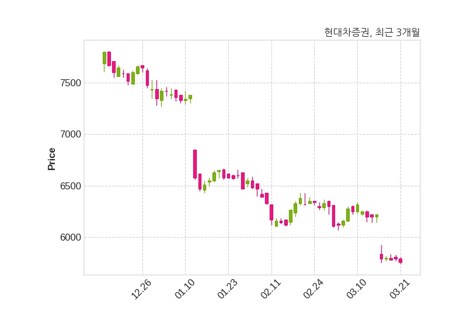Viewport: 467px width, 335px height.
Task: Click the 02.24 date tick label
Action: pyautogui.click(x=313, y=289)
